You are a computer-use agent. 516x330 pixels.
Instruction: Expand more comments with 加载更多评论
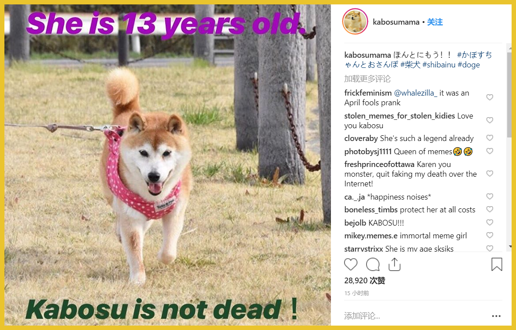tap(367, 79)
